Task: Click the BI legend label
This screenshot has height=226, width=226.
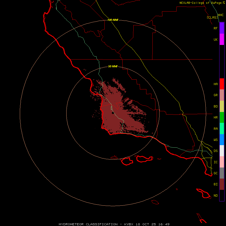Action: tap(215, 184)
